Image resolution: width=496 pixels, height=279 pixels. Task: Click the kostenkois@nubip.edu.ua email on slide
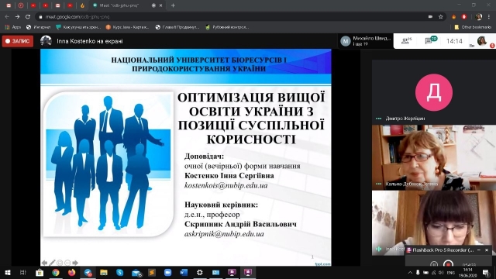[226, 185]
